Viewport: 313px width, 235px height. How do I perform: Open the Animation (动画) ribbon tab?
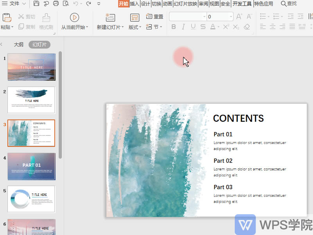[167, 4]
